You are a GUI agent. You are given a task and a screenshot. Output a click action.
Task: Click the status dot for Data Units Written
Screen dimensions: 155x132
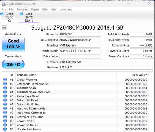[x=5, y=104]
